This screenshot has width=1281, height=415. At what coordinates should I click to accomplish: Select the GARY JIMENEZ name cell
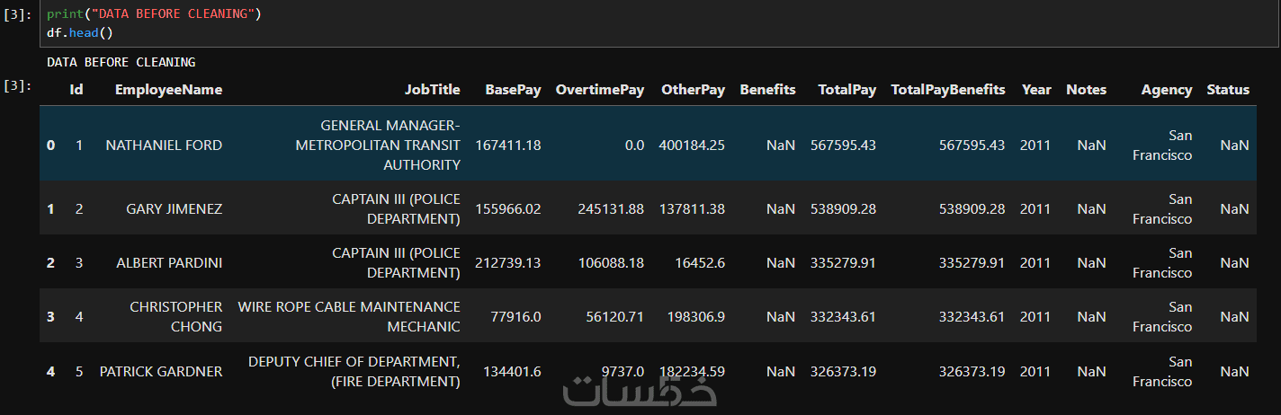(x=174, y=209)
